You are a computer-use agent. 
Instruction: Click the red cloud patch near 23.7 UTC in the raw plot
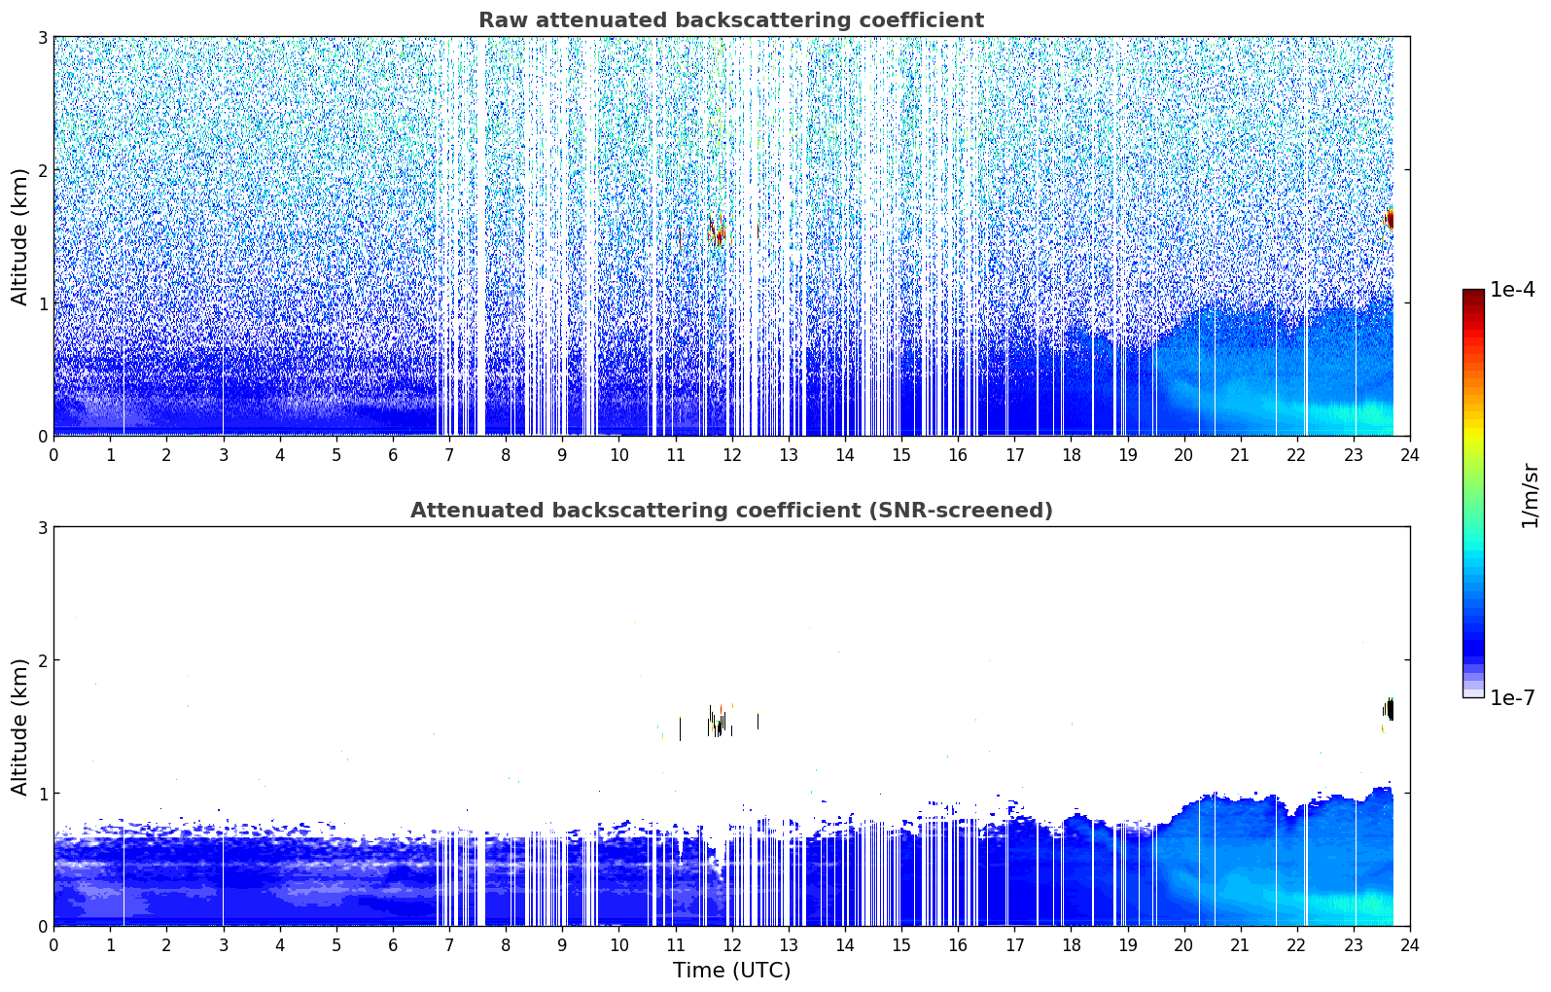coord(1389,219)
